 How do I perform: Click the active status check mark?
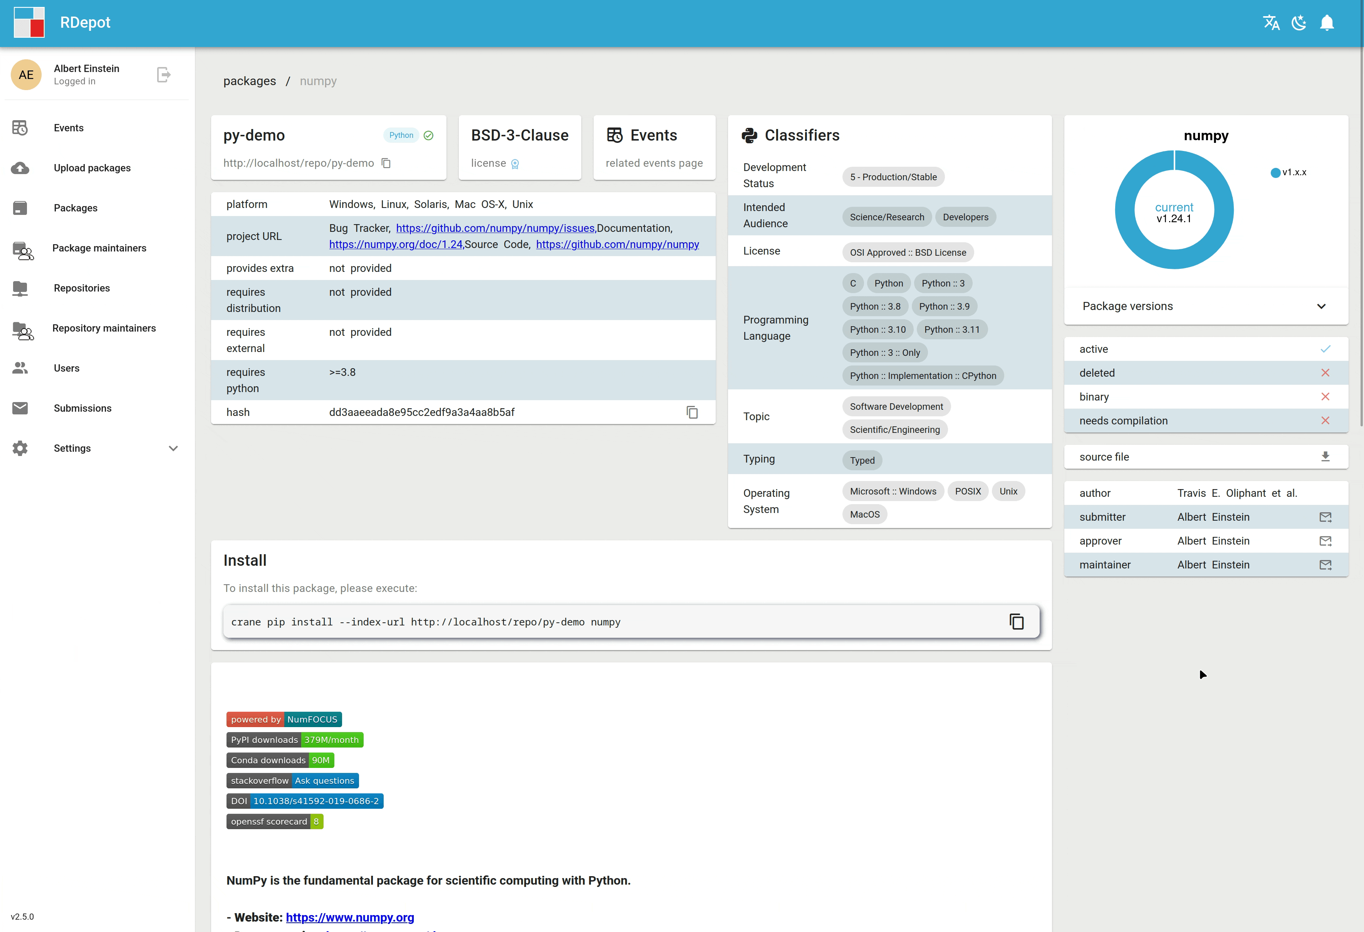1325,349
